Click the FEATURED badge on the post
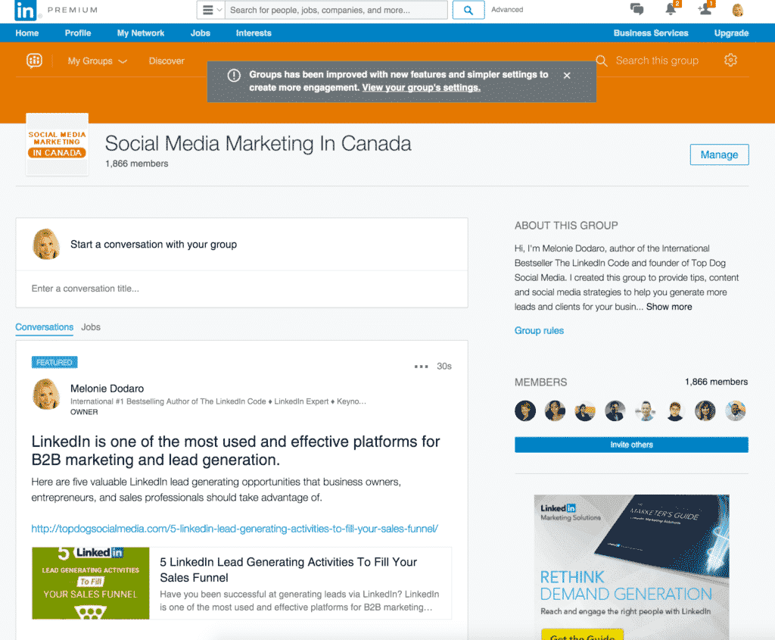 pos(54,363)
